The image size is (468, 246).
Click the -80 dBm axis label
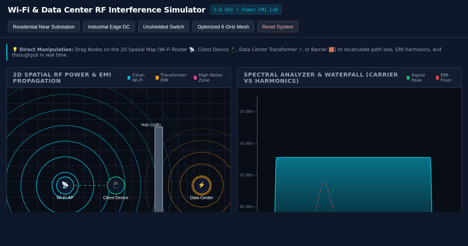coord(246,207)
